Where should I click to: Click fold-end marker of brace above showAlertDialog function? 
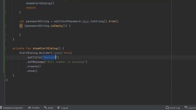5,39
